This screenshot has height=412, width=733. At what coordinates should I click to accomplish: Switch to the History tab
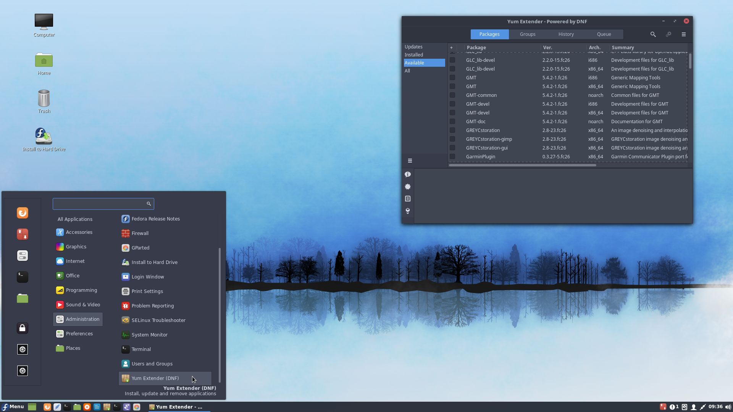click(x=566, y=34)
